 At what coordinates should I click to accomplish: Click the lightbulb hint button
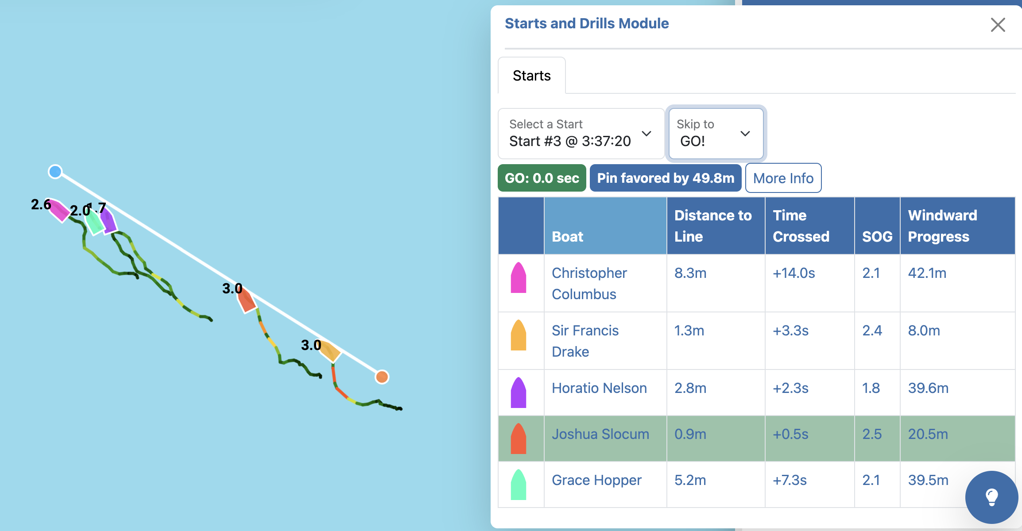pos(991,497)
